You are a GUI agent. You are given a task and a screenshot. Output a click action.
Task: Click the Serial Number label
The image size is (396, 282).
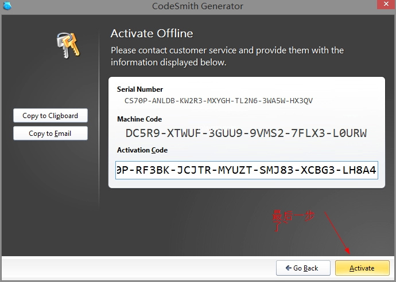140,89
